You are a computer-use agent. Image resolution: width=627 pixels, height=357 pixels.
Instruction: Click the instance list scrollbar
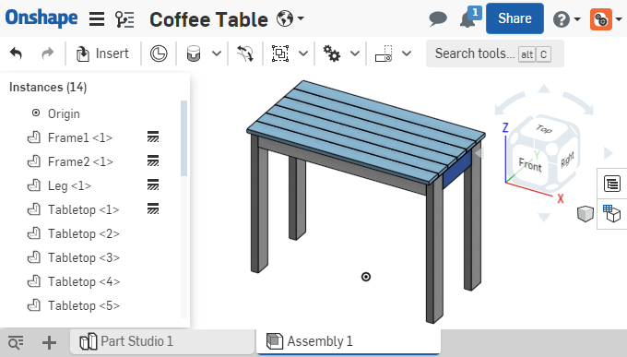pyautogui.click(x=183, y=138)
